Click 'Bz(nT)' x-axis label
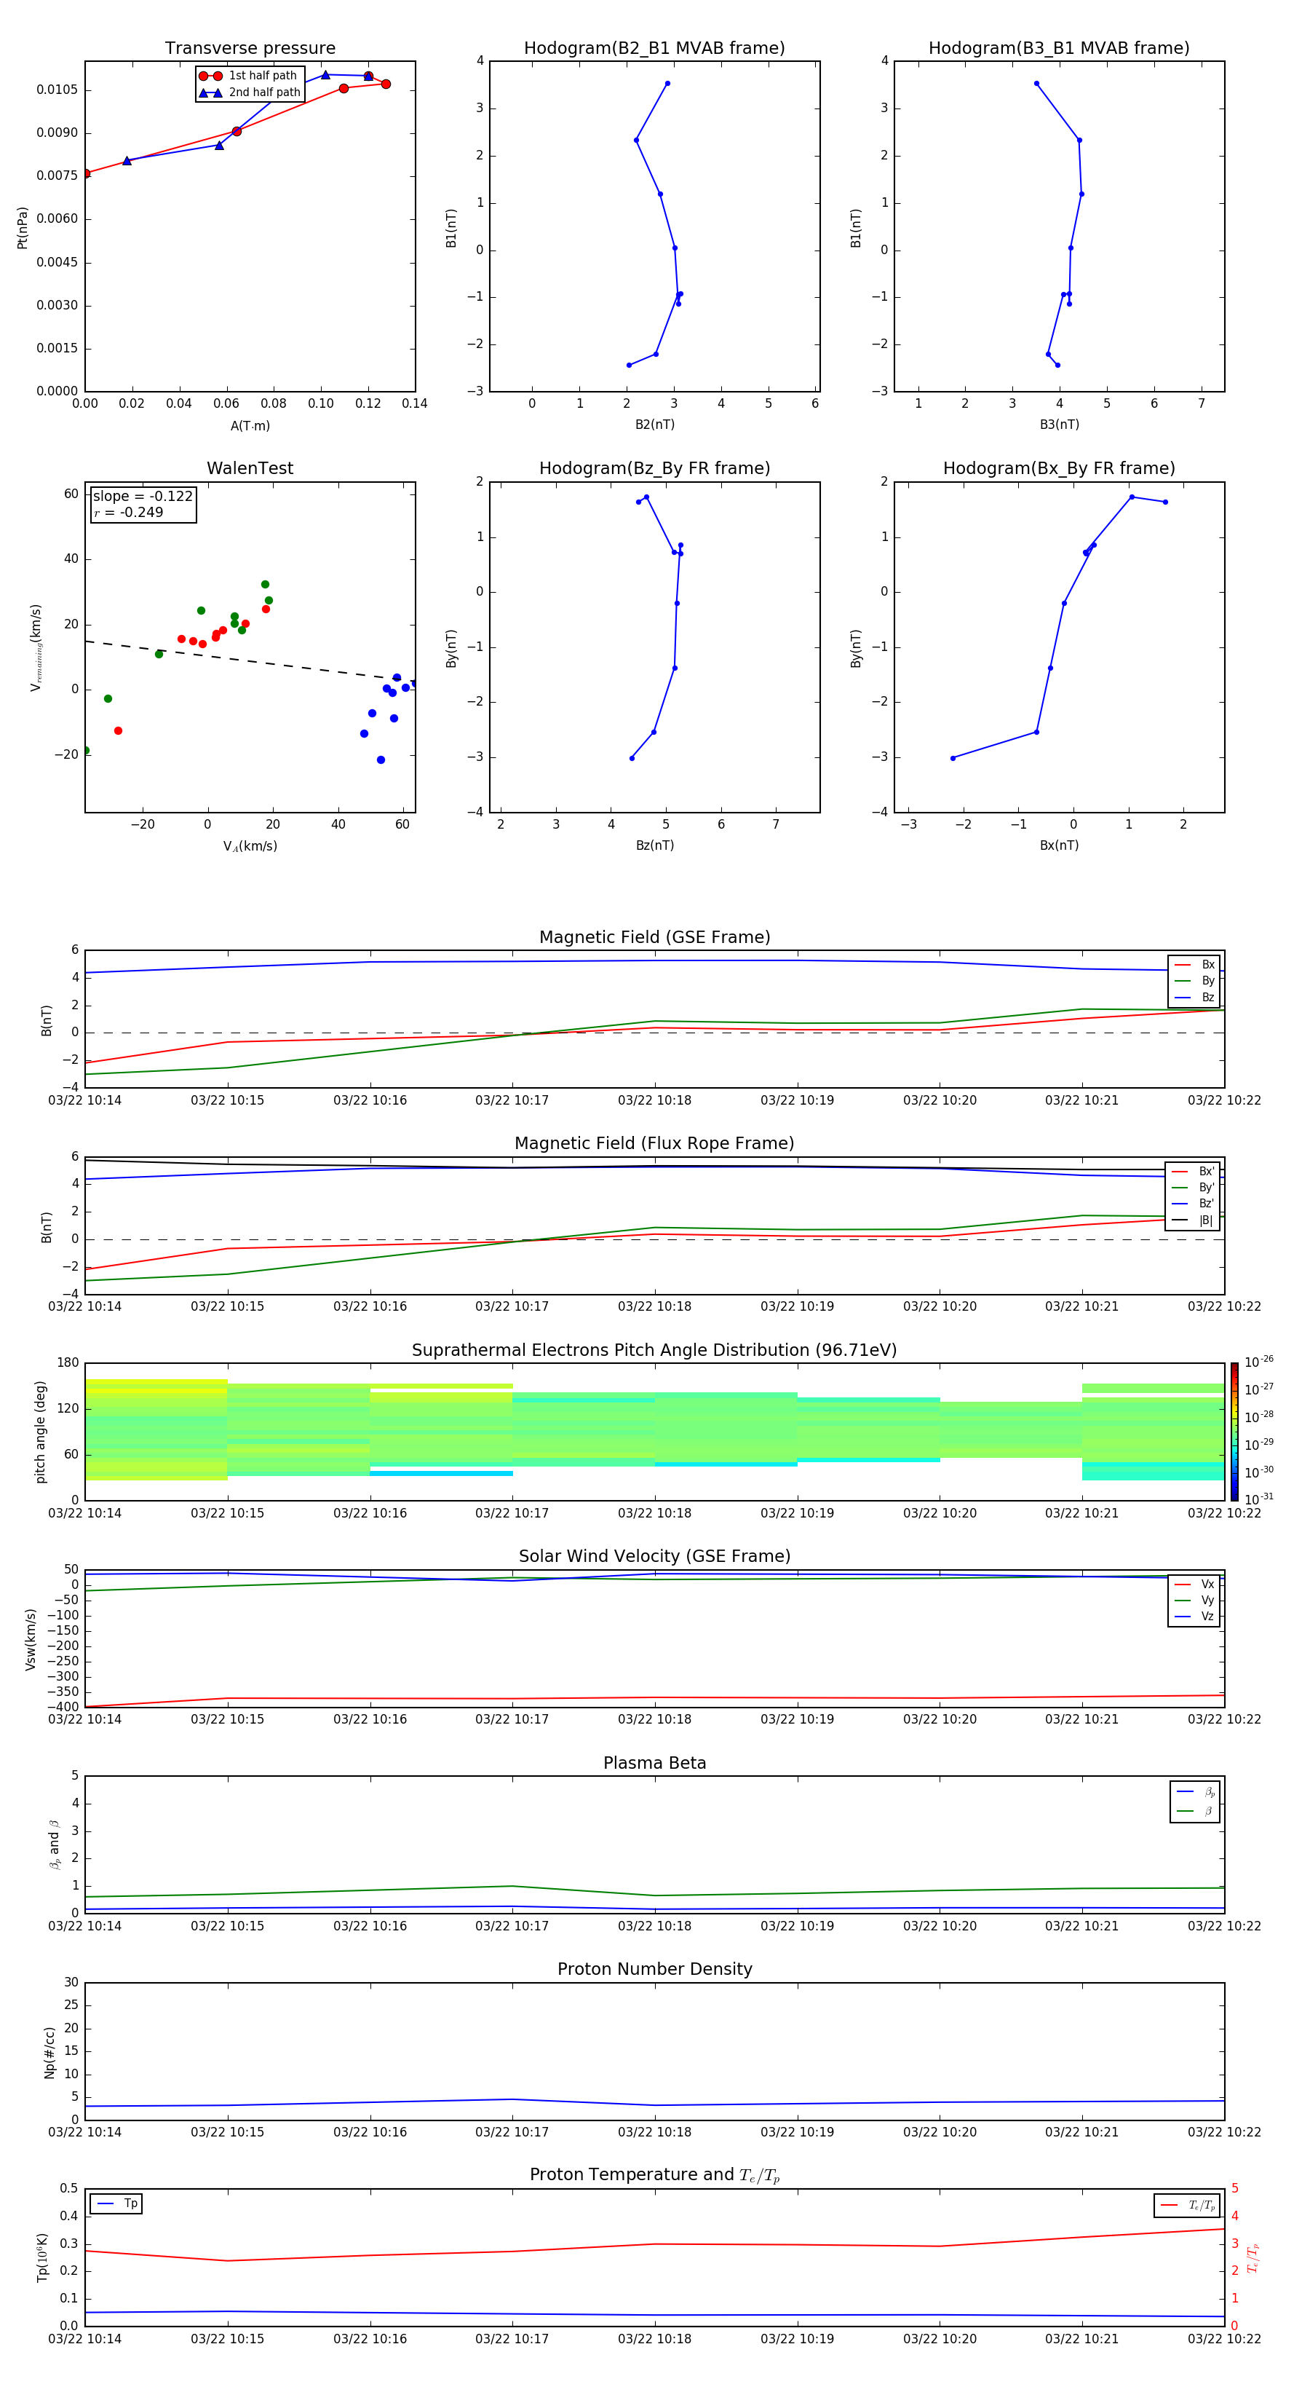The width and height of the screenshot is (1310, 2403). [x=654, y=845]
